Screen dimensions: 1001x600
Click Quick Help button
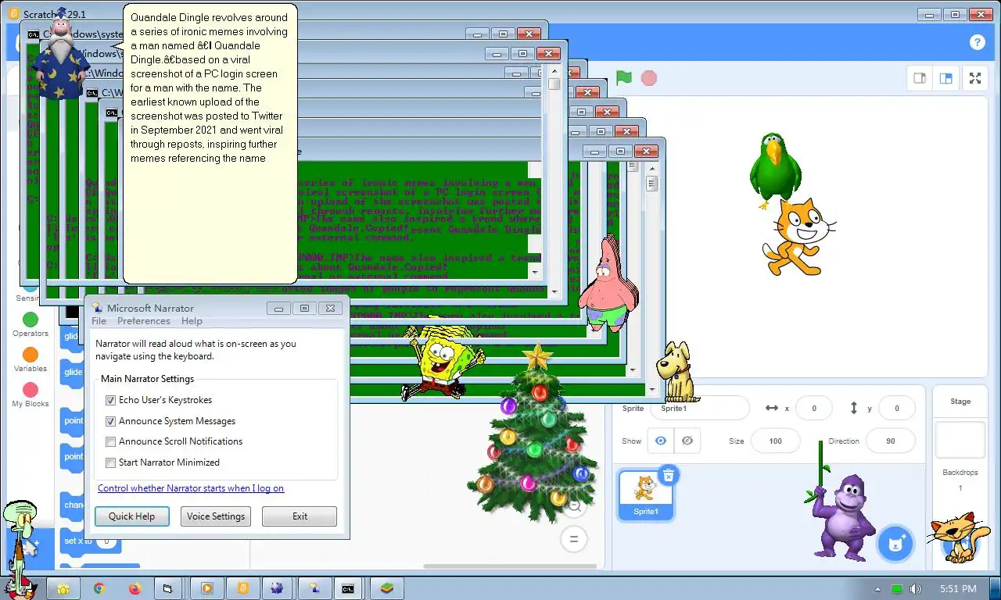pyautogui.click(x=132, y=516)
